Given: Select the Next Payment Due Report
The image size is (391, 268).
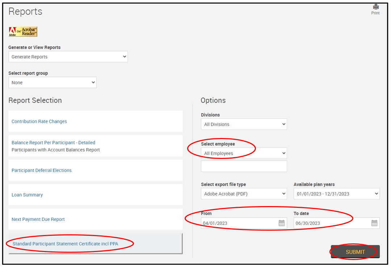Looking at the screenshot, I should 38,219.
